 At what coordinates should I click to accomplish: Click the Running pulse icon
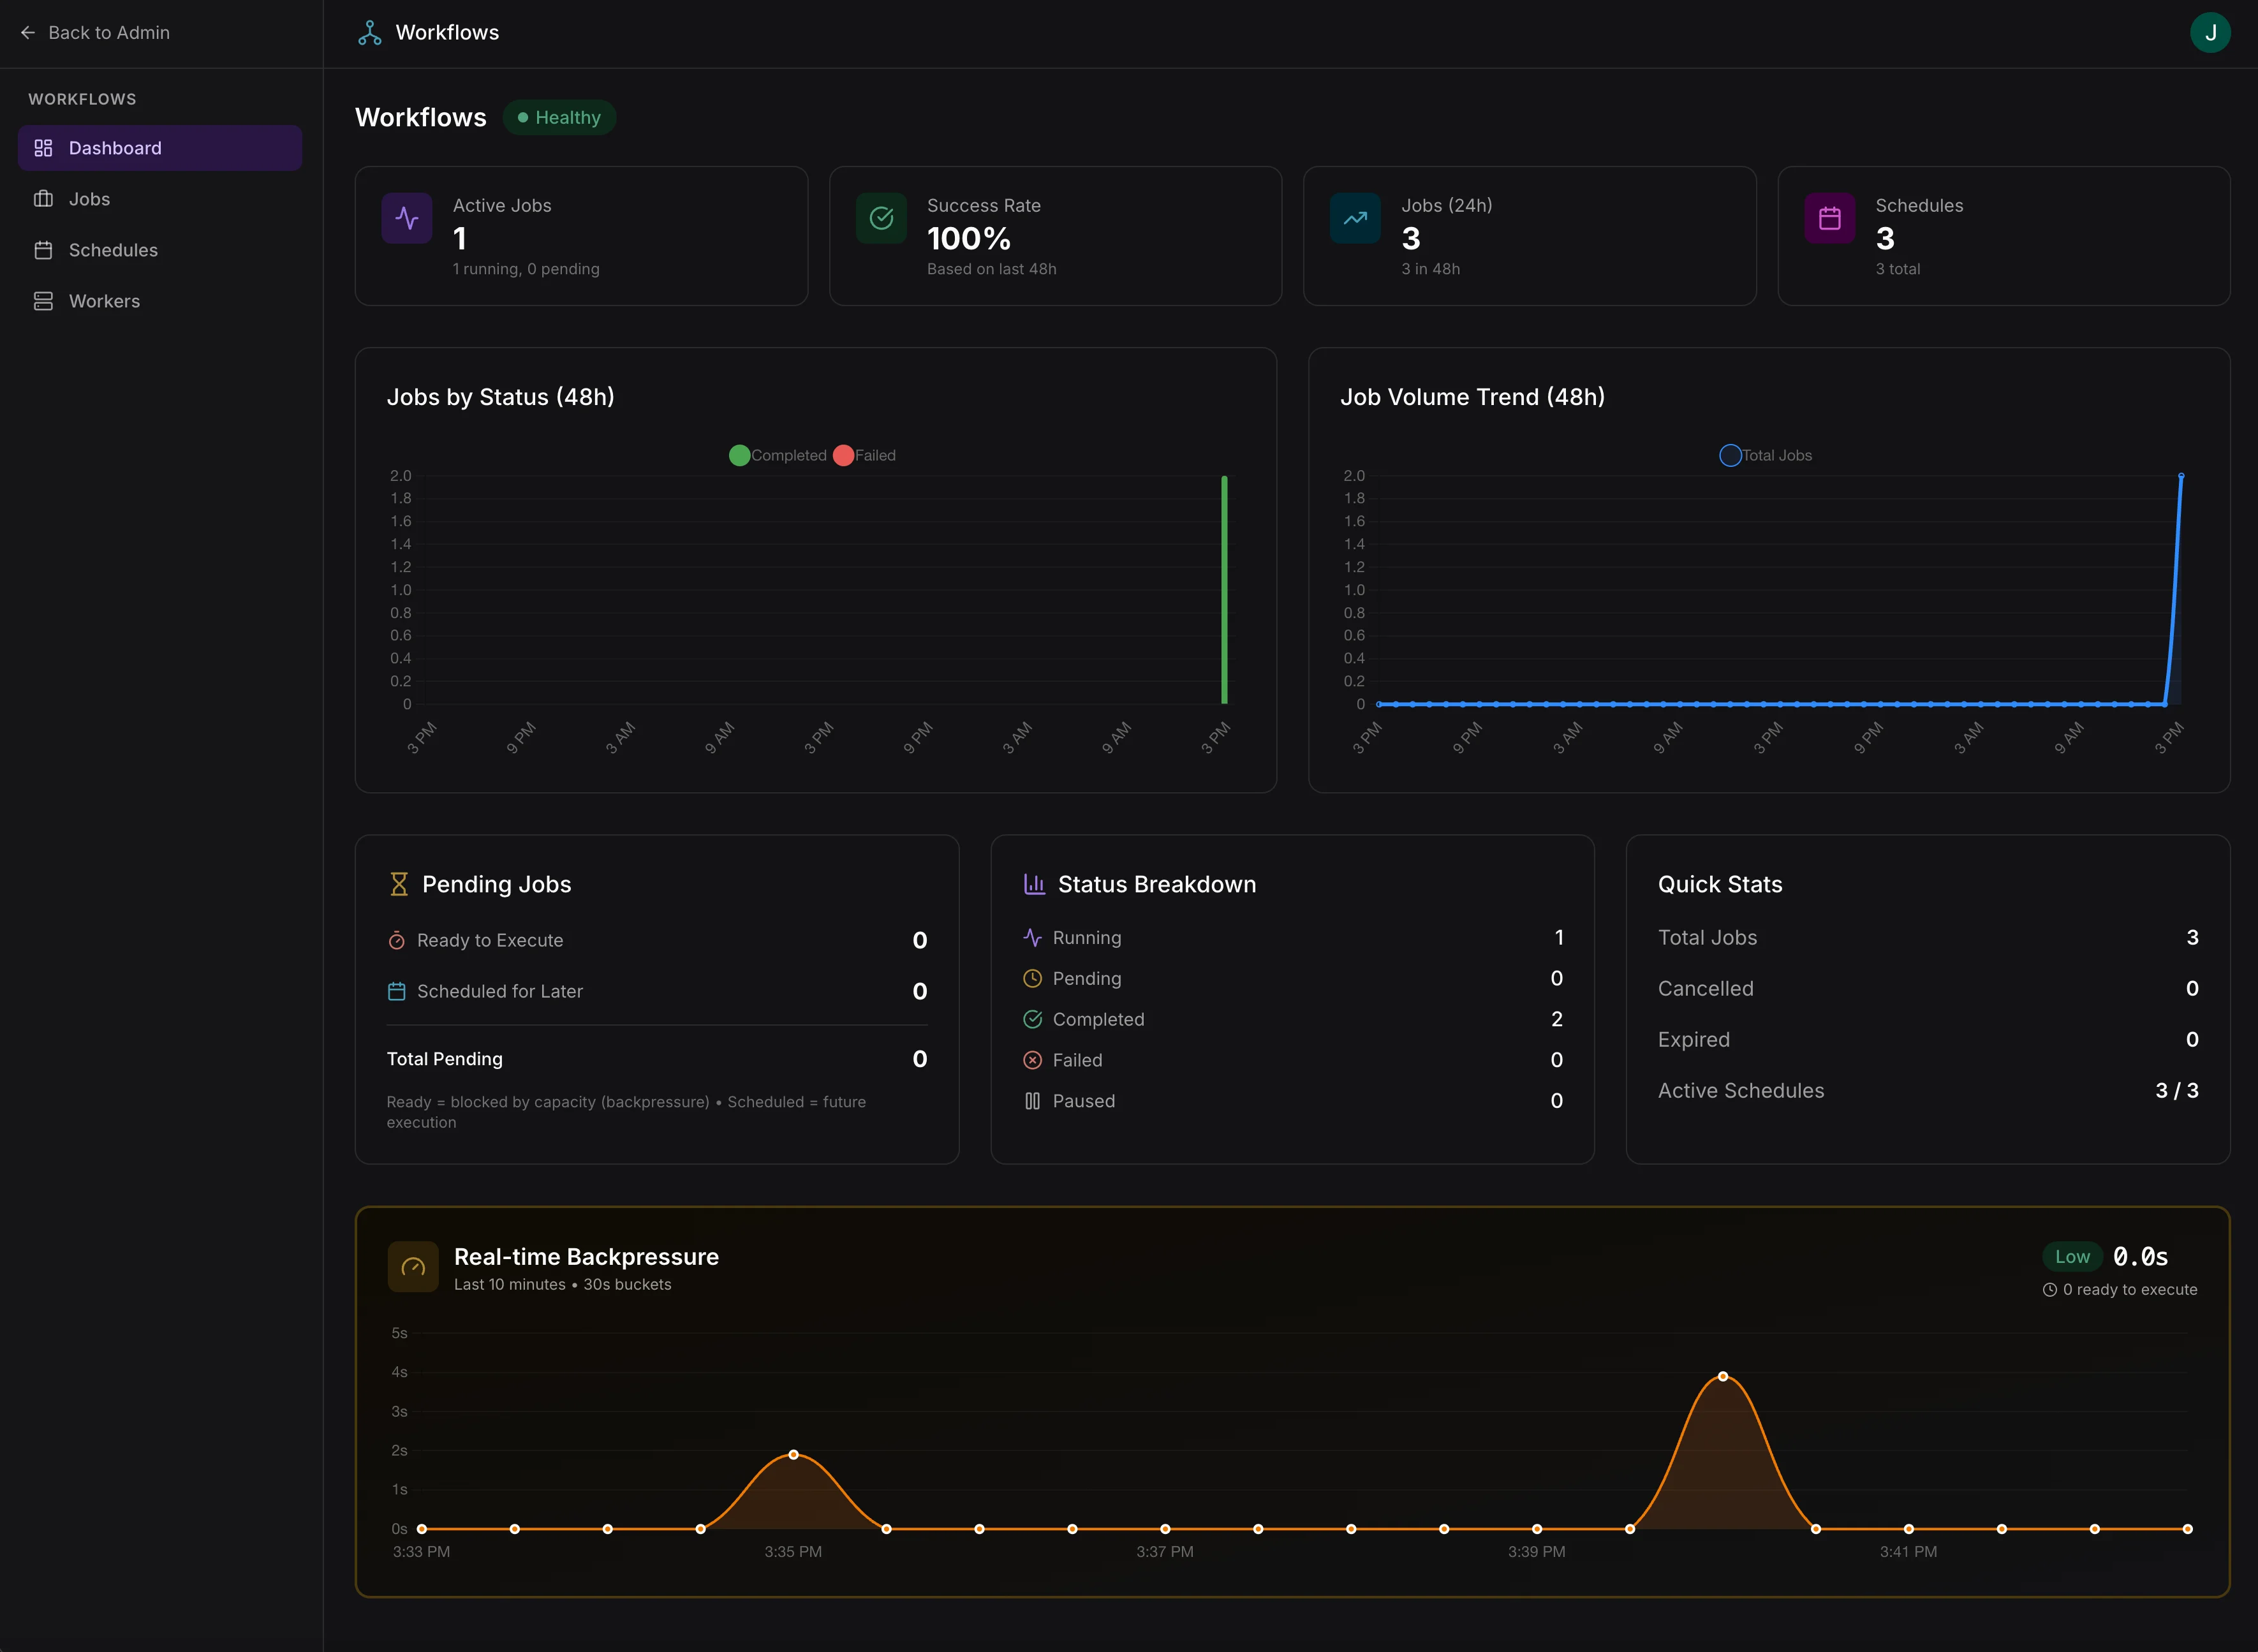pyautogui.click(x=1033, y=938)
